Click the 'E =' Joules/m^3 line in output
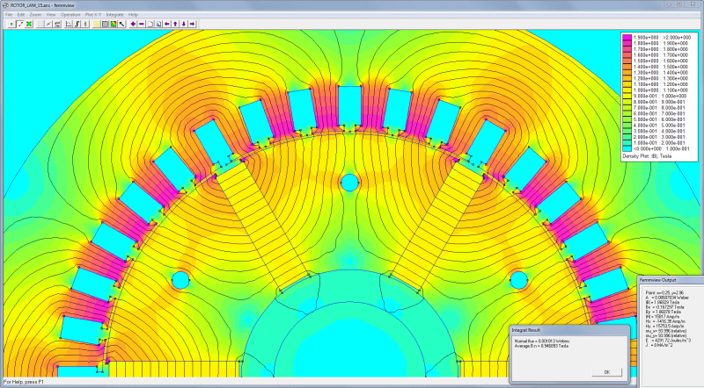This screenshot has height=388, width=704. pos(668,341)
